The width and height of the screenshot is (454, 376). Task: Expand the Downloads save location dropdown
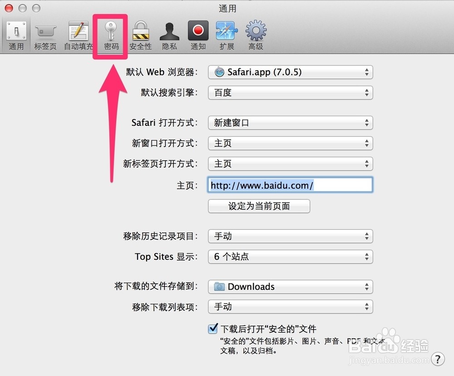click(291, 287)
